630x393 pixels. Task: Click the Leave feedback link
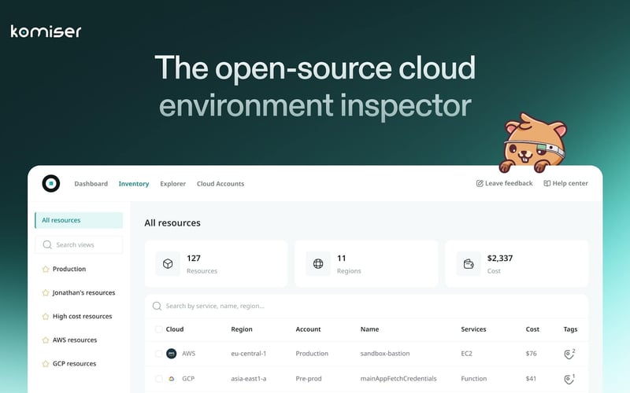504,183
